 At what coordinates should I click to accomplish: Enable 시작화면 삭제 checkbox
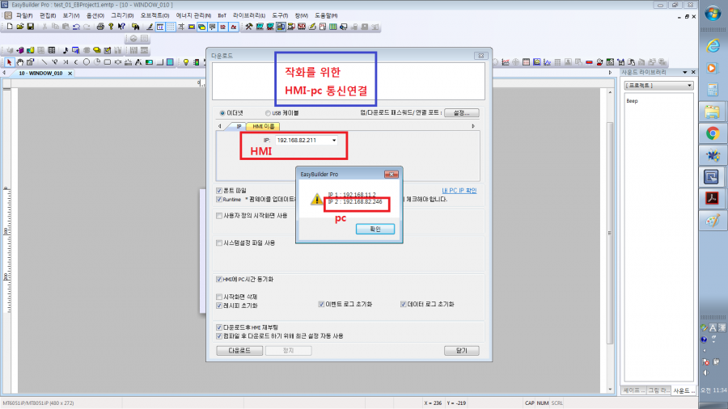tap(219, 297)
